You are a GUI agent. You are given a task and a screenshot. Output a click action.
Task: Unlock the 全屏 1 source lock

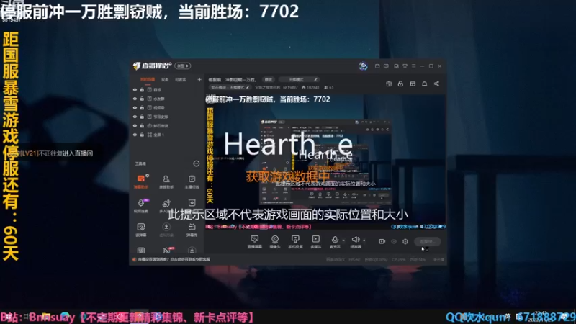click(x=142, y=135)
